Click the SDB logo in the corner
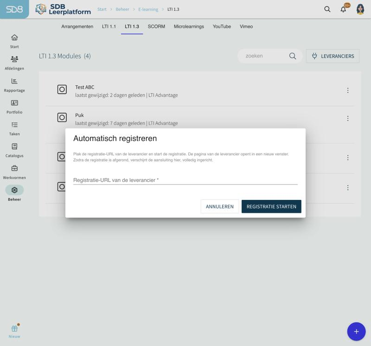Screen dimensions: 371x346 coord(14,9)
